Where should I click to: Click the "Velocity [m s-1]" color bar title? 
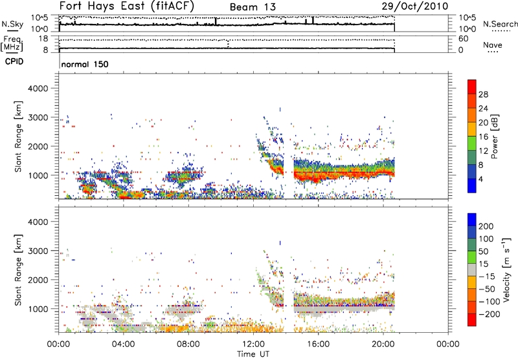click(507, 269)
